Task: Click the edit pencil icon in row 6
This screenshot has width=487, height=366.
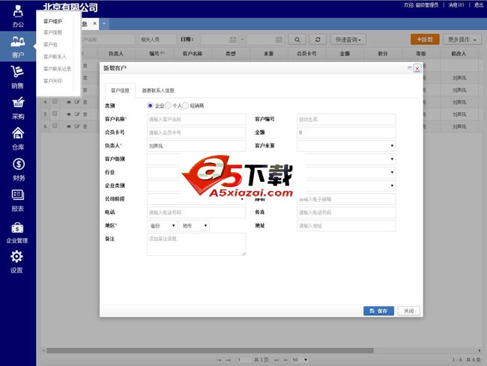Action: pos(77,126)
